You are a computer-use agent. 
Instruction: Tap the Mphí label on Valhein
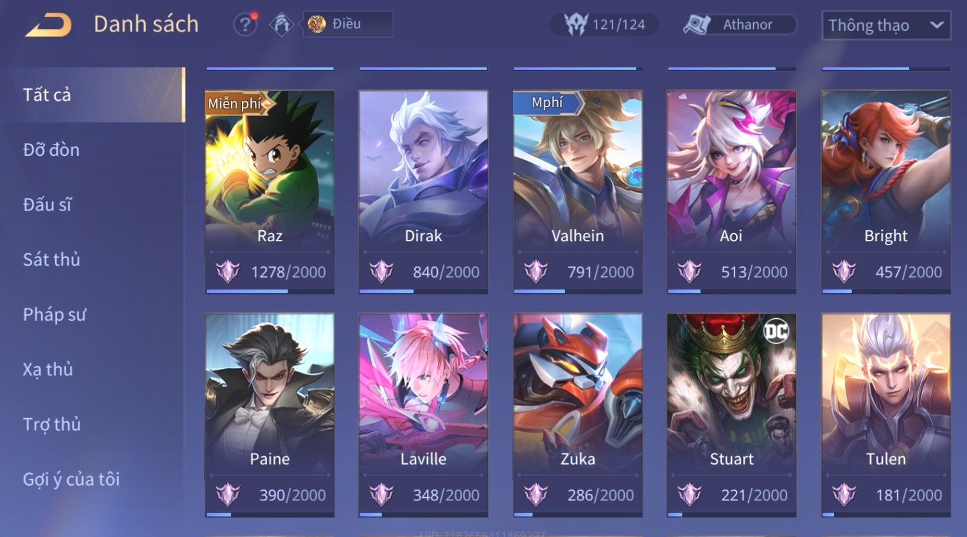pos(548,103)
